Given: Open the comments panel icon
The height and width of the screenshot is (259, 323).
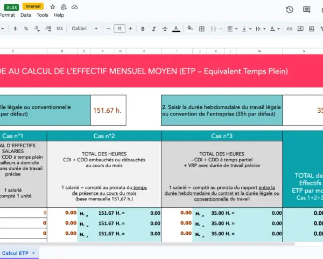Looking at the screenshot, I should 306,10.
